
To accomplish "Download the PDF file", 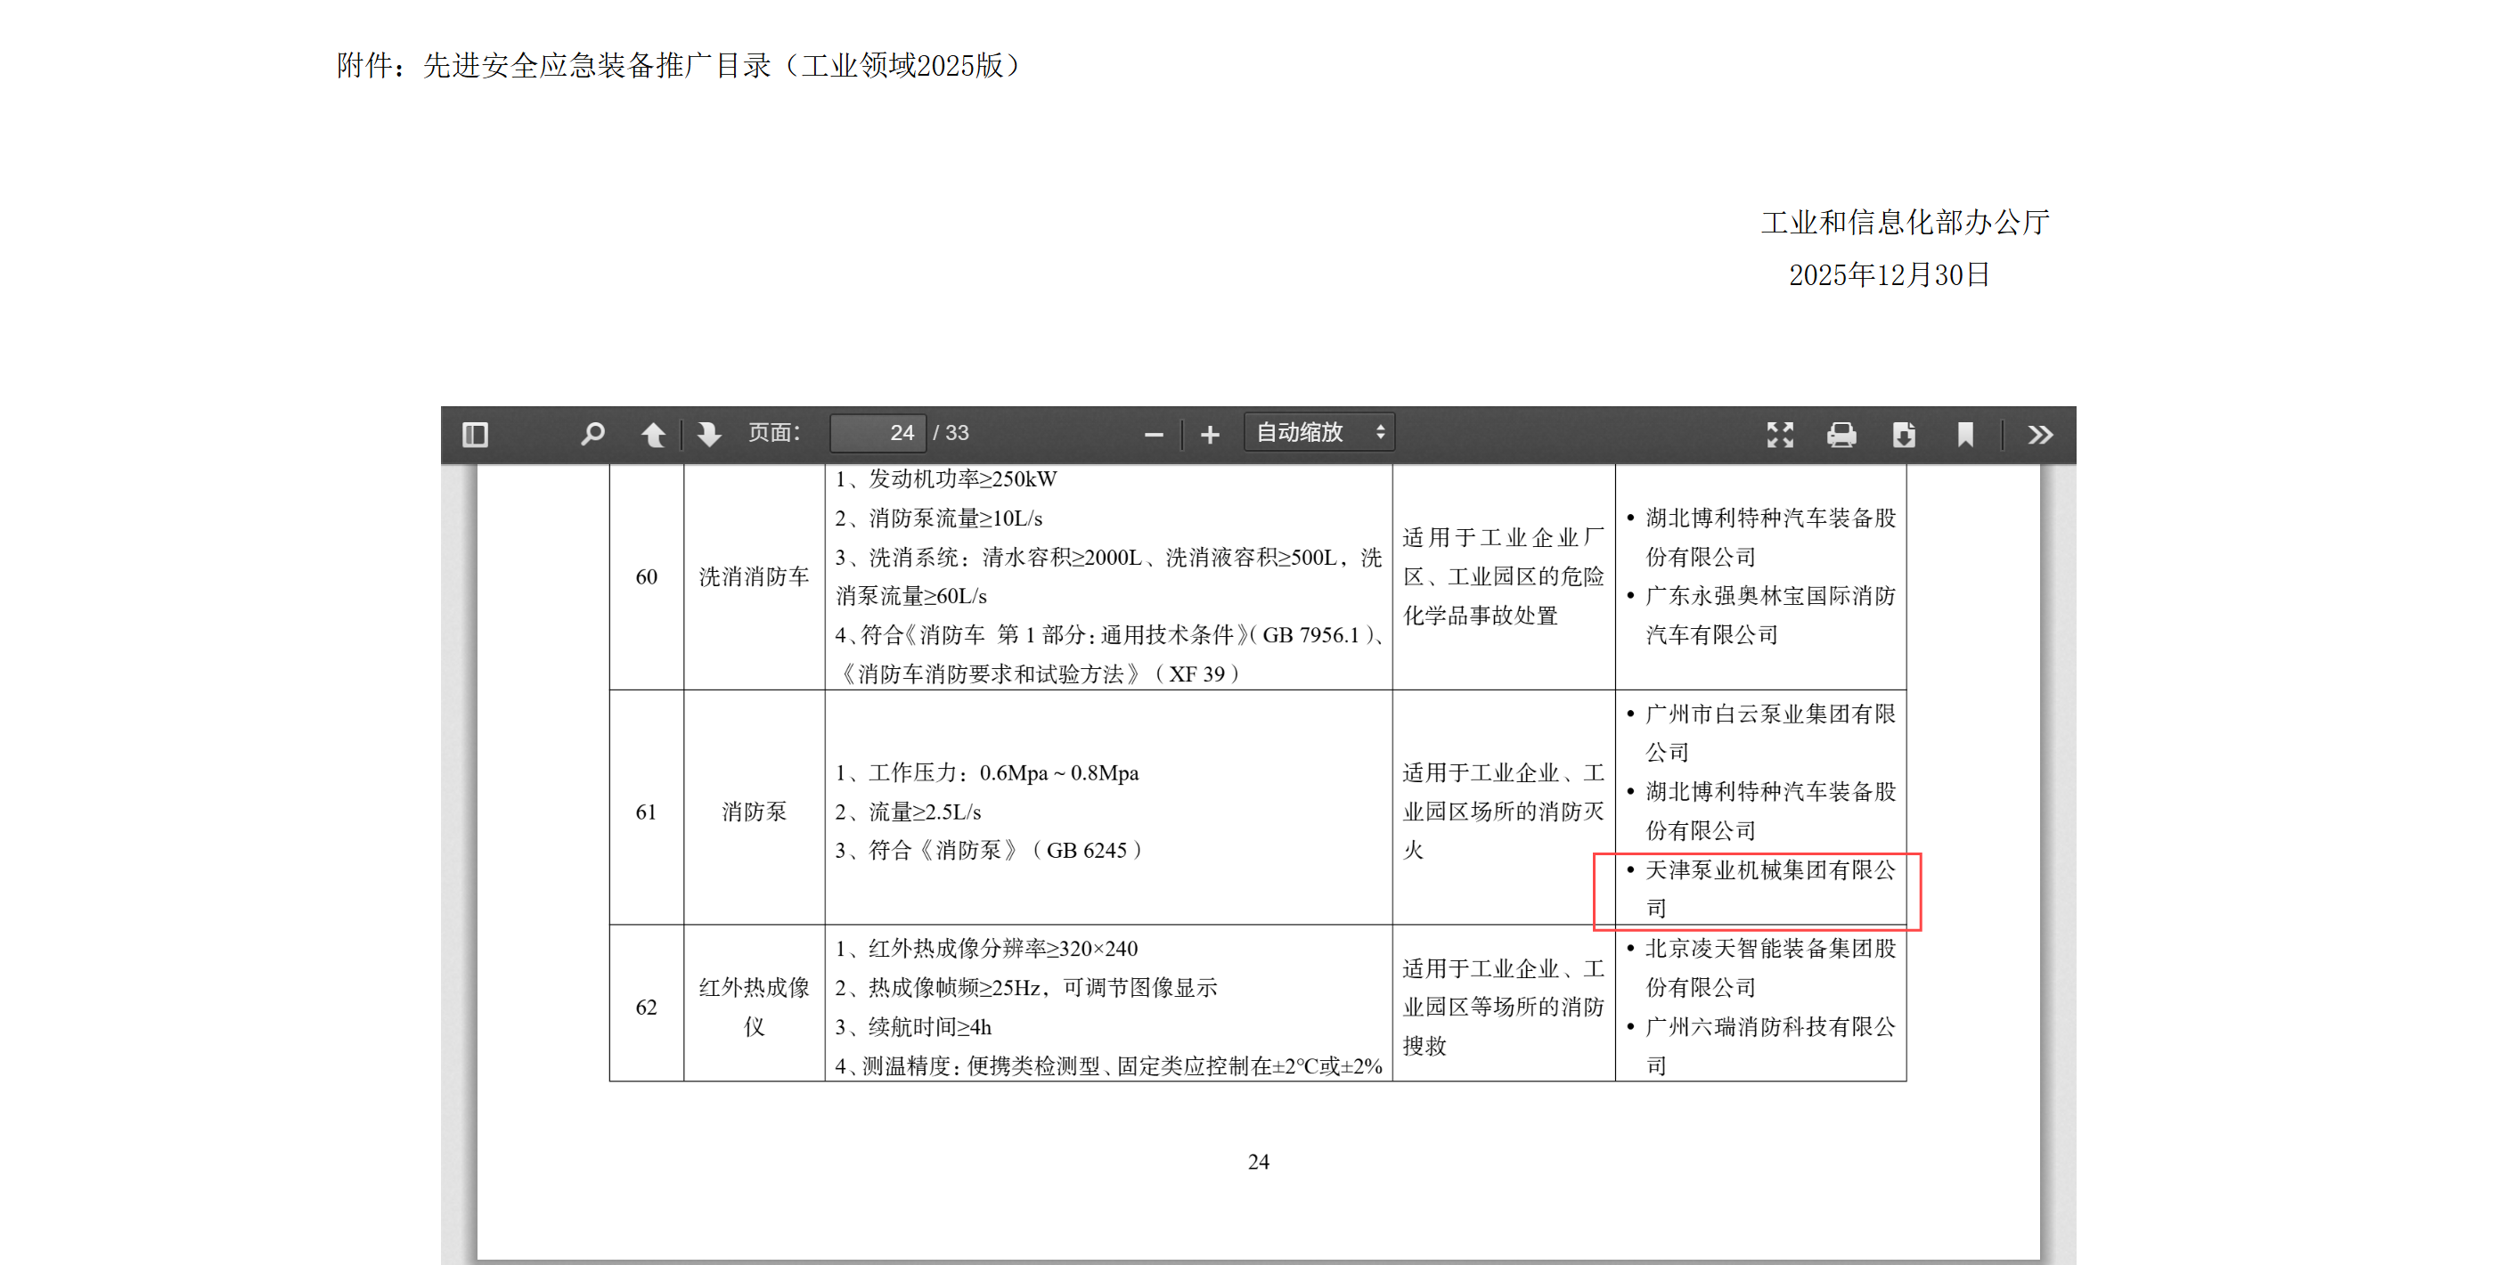I will pyautogui.click(x=1904, y=436).
